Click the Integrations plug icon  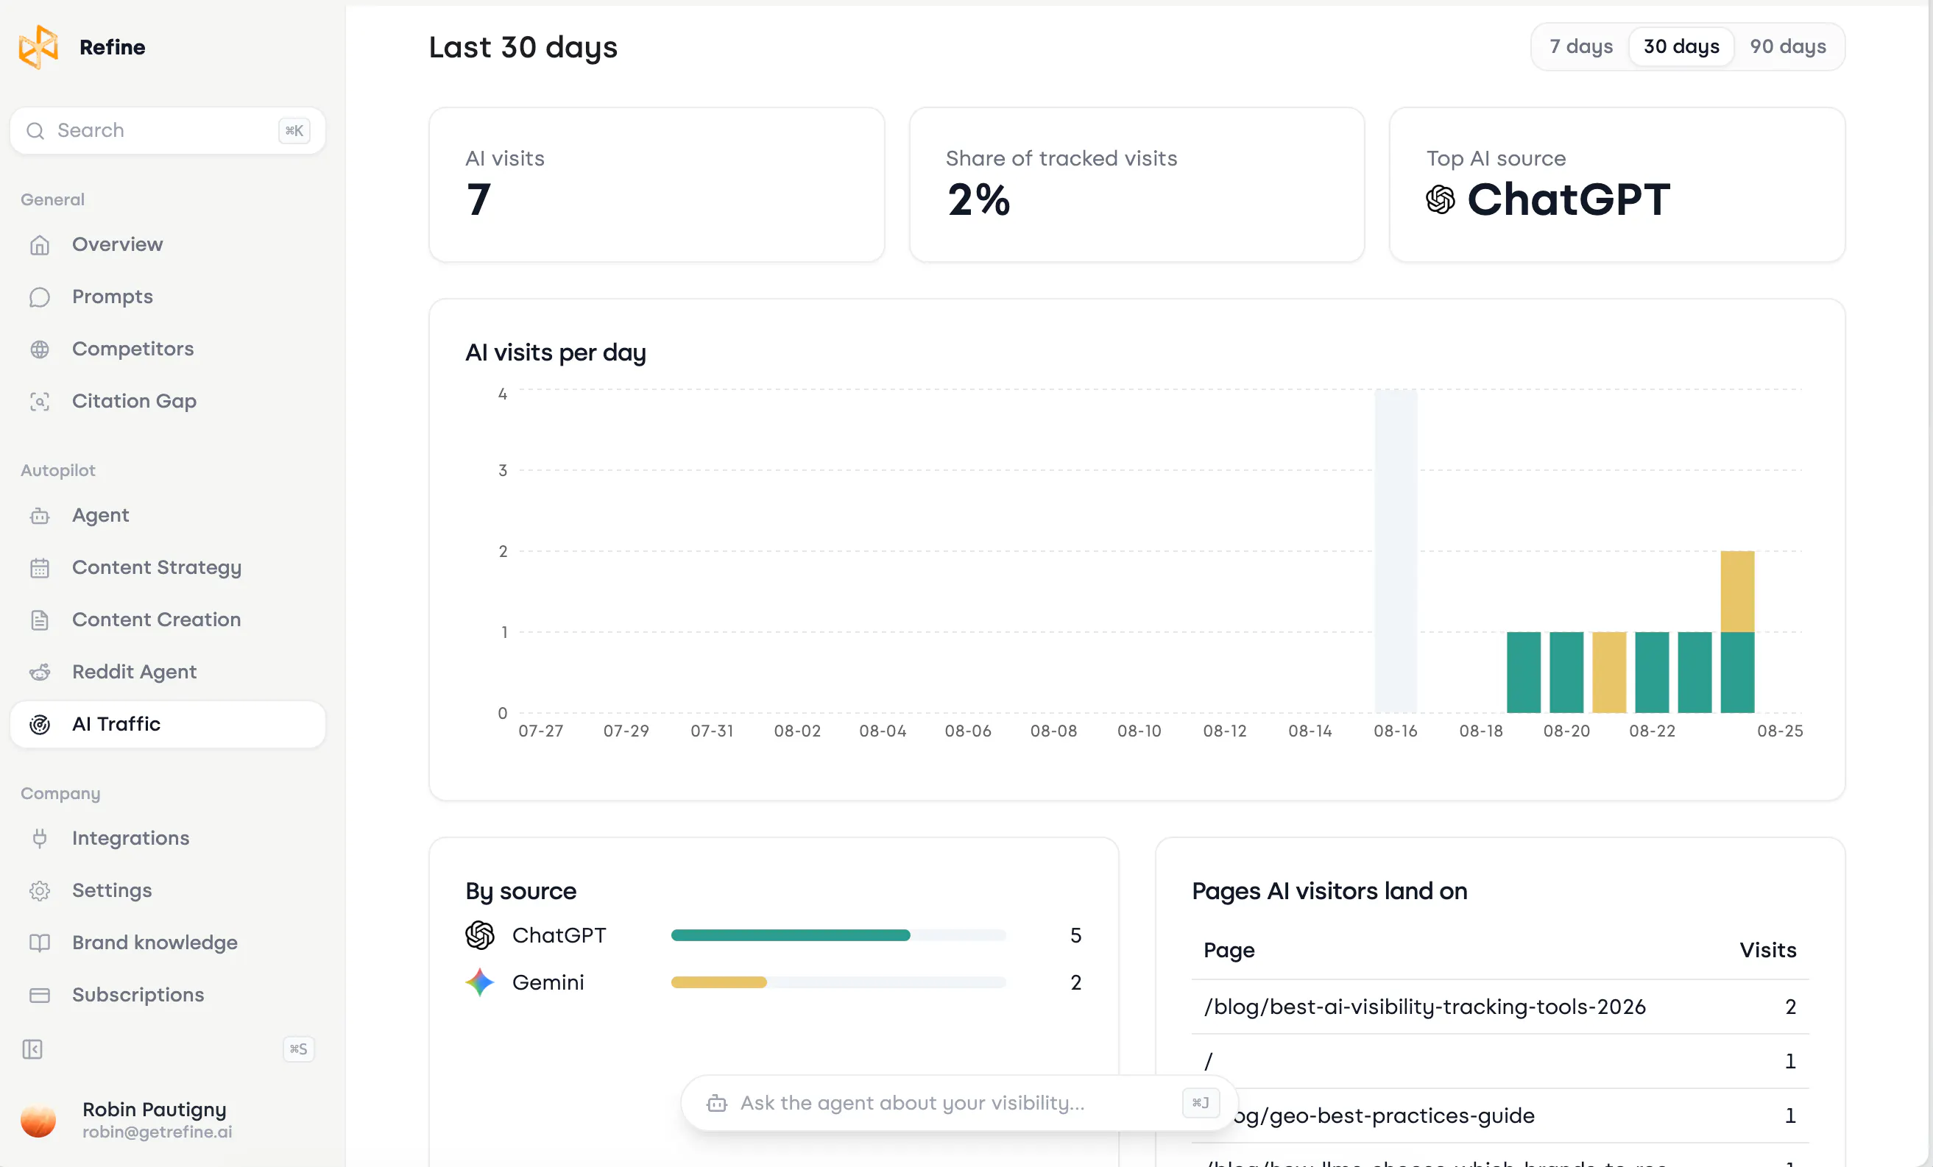[39, 838]
